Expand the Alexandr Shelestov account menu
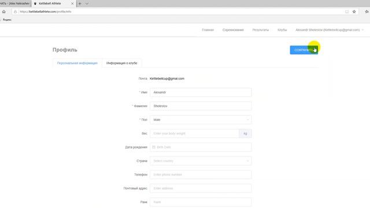370x208 pixels. (330, 30)
